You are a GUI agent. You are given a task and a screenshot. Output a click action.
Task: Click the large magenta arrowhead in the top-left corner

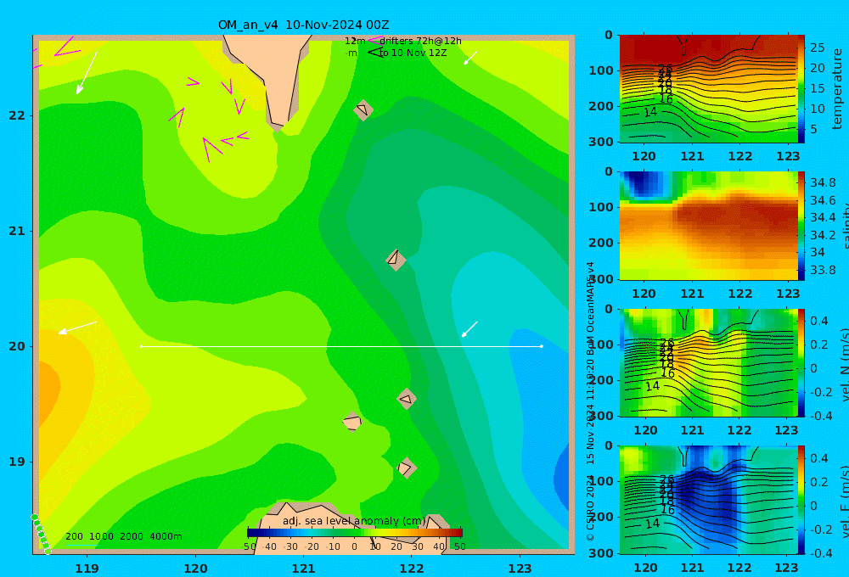[67, 48]
